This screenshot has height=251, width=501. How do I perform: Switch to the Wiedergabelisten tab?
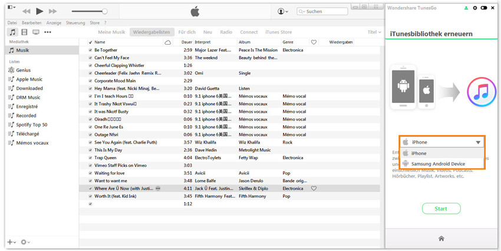pos(151,32)
